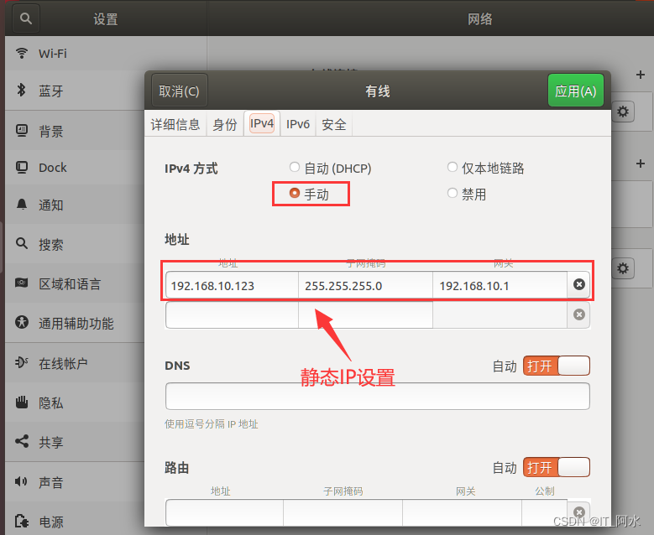This screenshot has width=654, height=535.
Task: Open the Background (背景) sidebar item
Action: [x=75, y=132]
